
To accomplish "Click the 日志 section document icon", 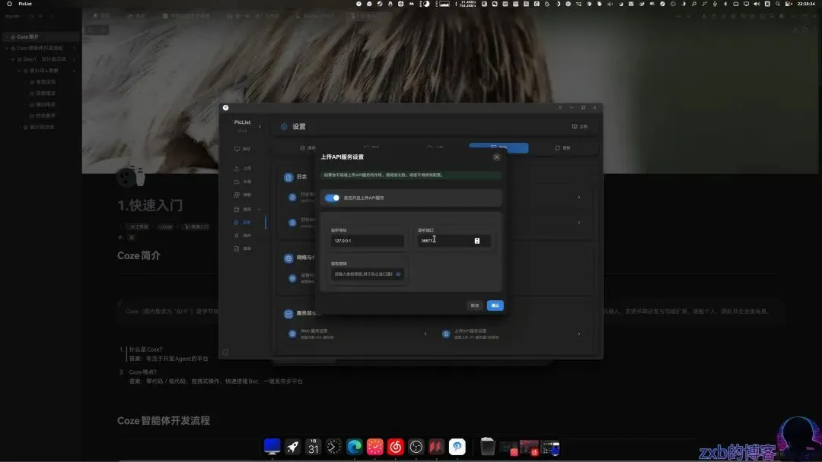I will click(288, 177).
